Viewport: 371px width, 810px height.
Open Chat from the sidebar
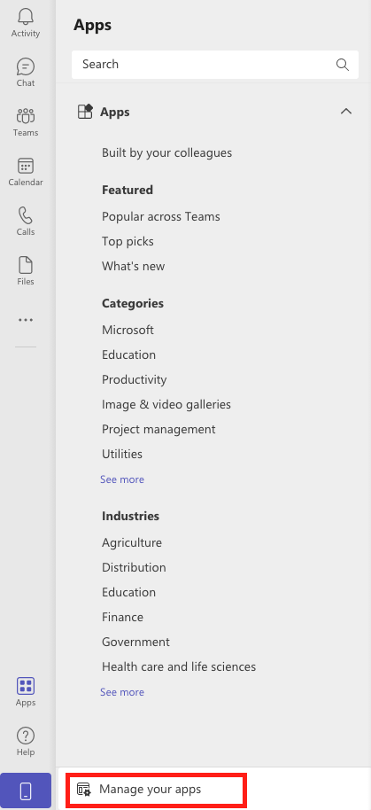(x=26, y=73)
